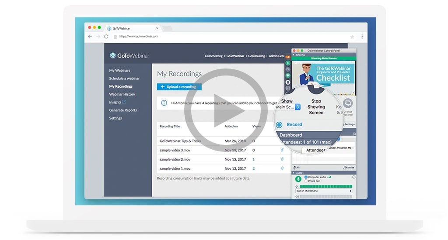Open Webinar History in the sidebar

click(x=122, y=94)
